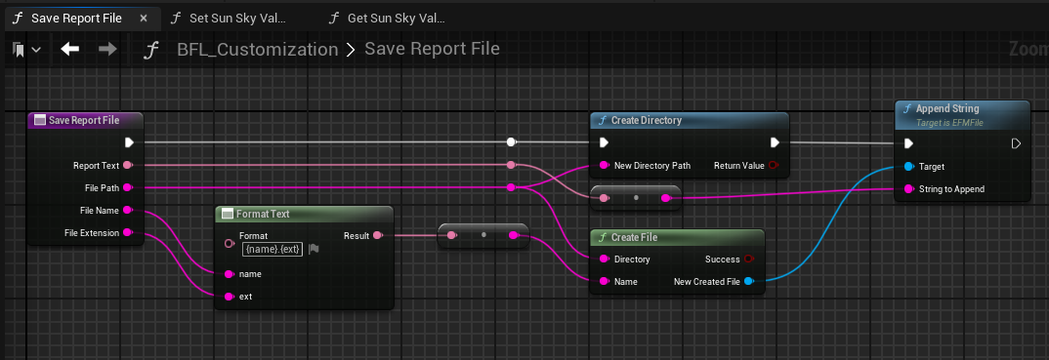This screenshot has height=360, width=1049.
Task: Click the ext input pin on Format Text
Action: [x=229, y=296]
